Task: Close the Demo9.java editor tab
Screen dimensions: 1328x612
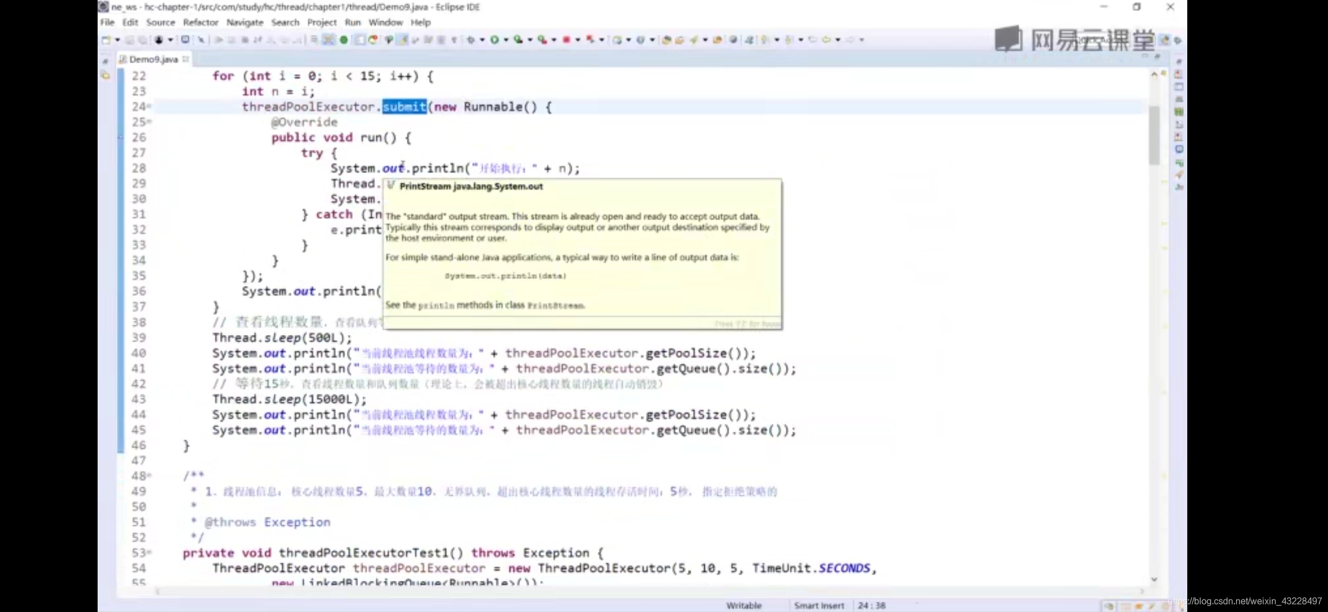Action: click(186, 59)
